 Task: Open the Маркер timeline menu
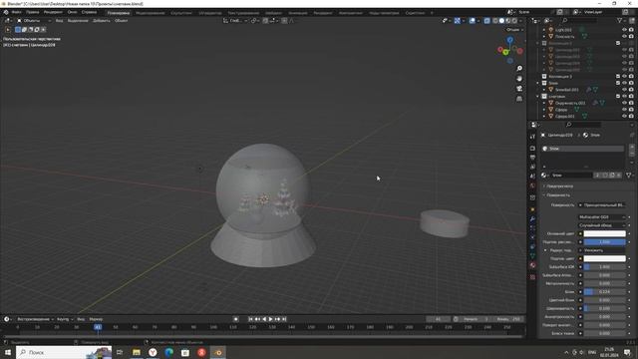pos(96,319)
